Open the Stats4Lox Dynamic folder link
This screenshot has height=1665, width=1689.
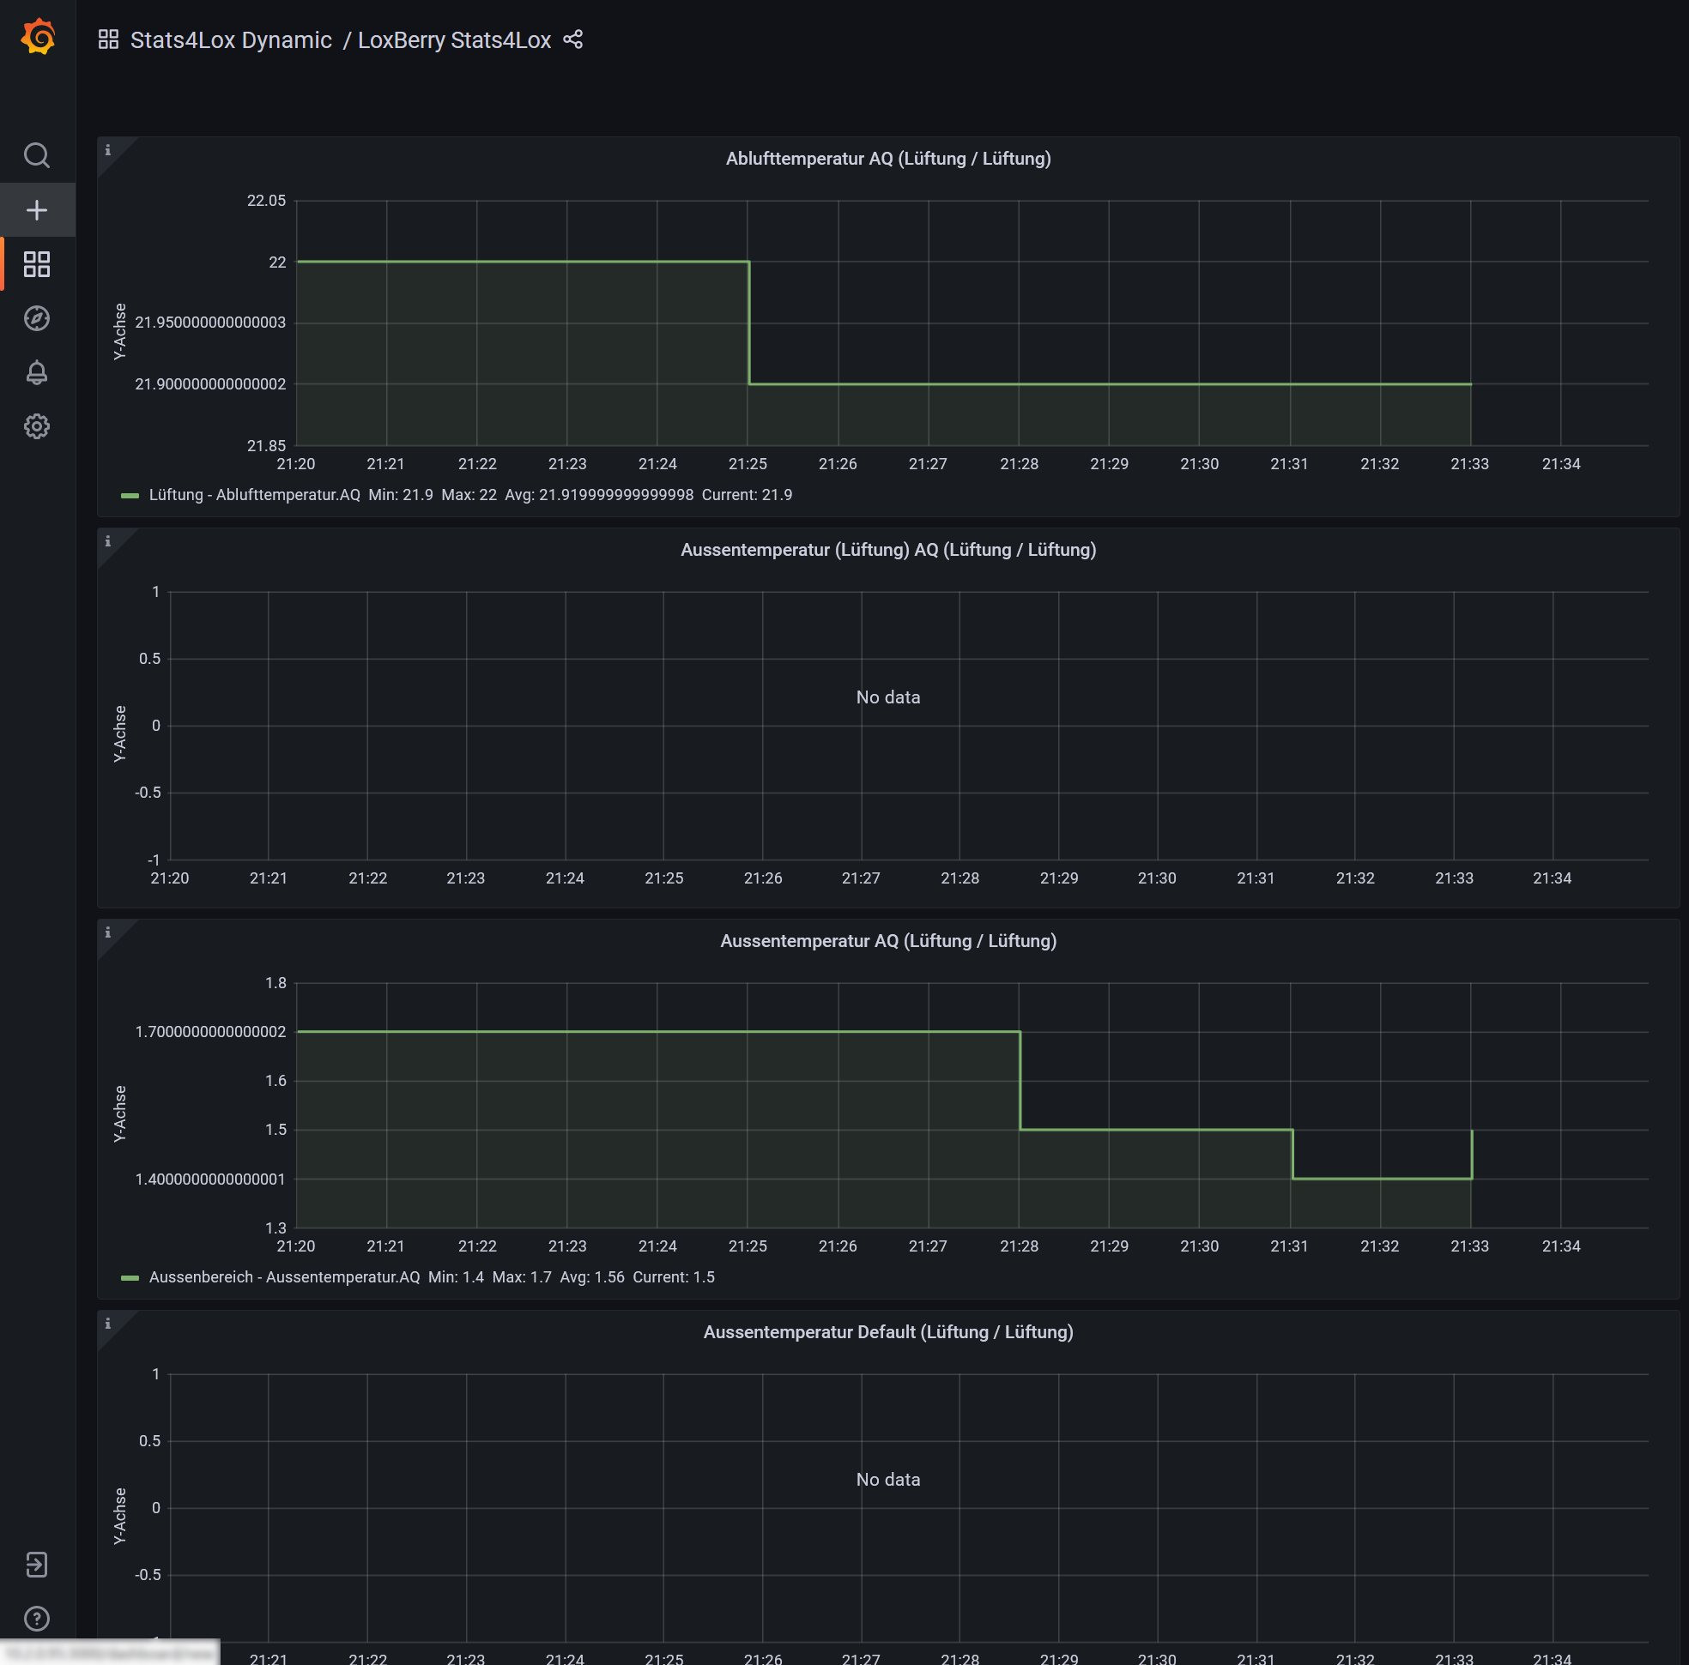(x=231, y=40)
